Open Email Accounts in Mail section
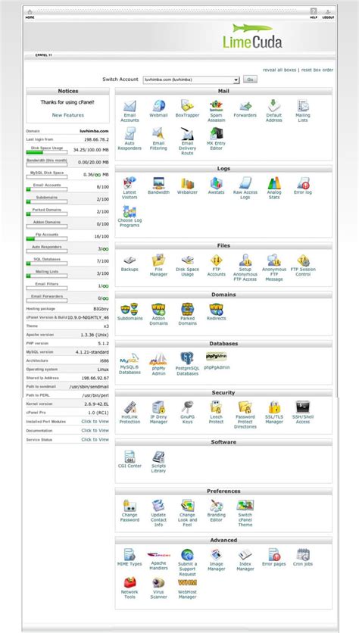Screen dimensions: 359x633 click(130, 111)
